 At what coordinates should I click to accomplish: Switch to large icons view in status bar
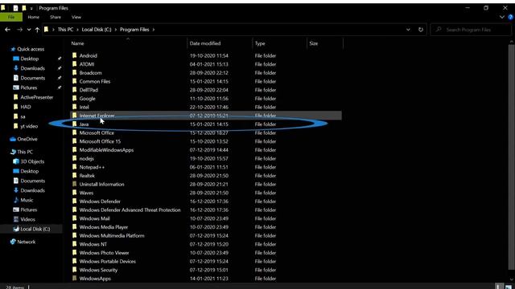coord(508,287)
